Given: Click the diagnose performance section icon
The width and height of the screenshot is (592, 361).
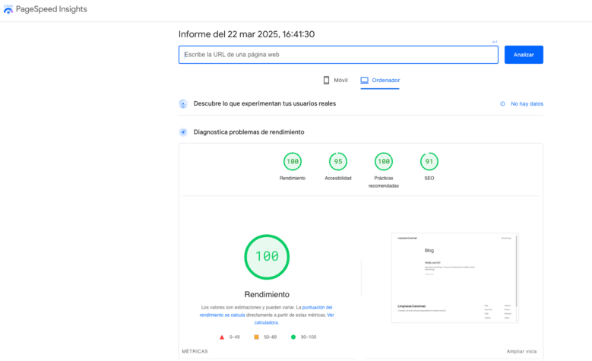Looking at the screenshot, I should tap(183, 132).
